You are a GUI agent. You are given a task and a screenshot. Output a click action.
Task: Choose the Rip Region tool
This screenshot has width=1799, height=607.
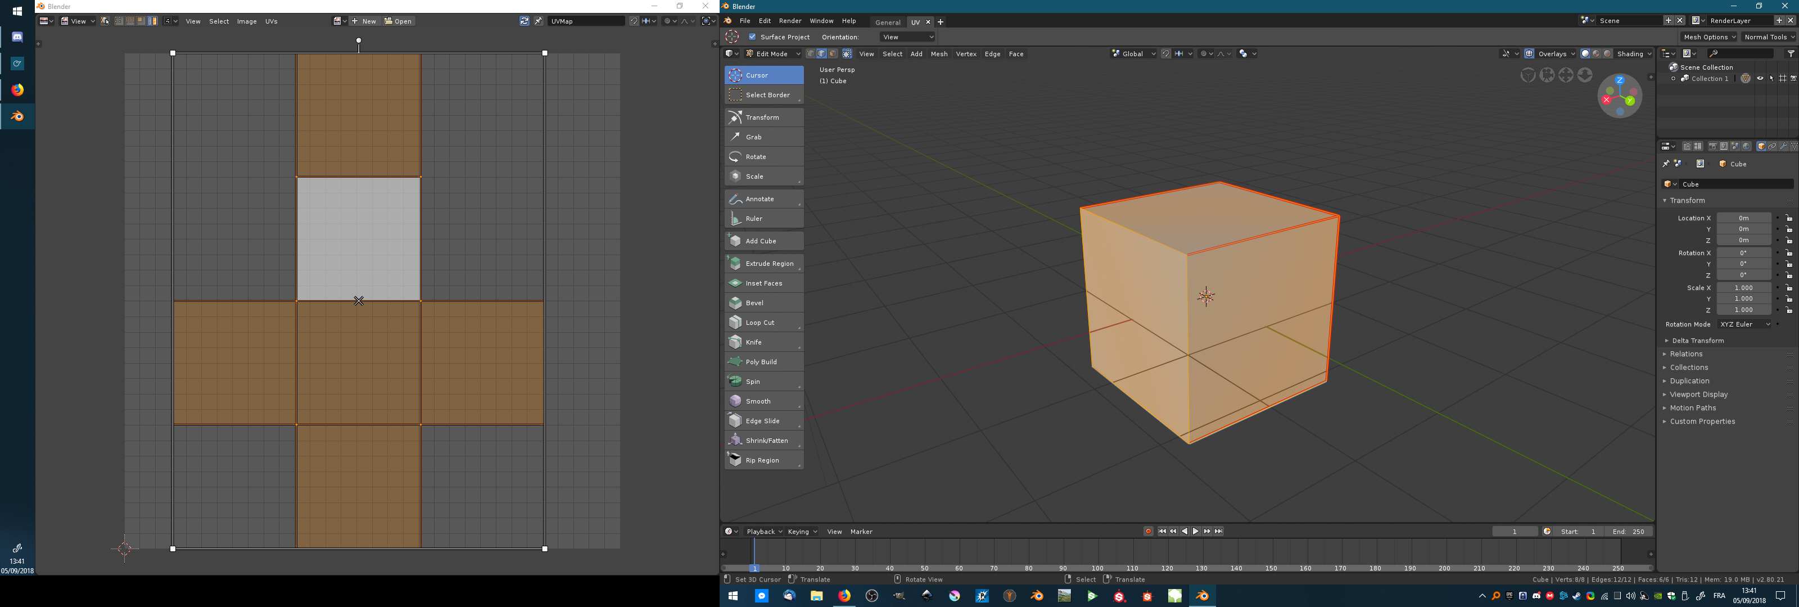(764, 460)
